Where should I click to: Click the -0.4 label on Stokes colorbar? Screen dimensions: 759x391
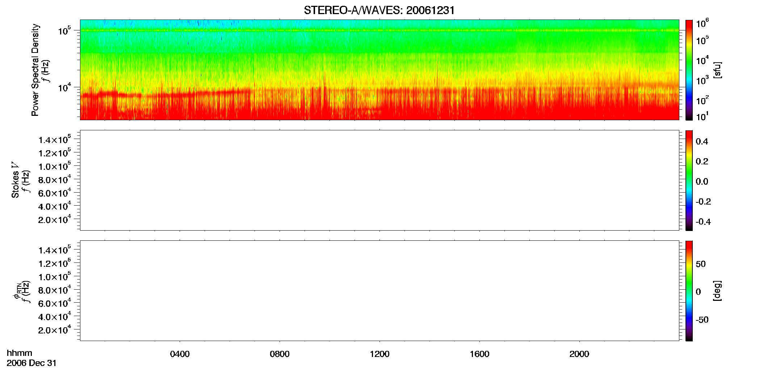(703, 222)
